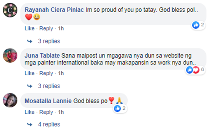Expand 3 replies under Rayanah's comment
This screenshot has width=220, height=132.
(x=49, y=41)
